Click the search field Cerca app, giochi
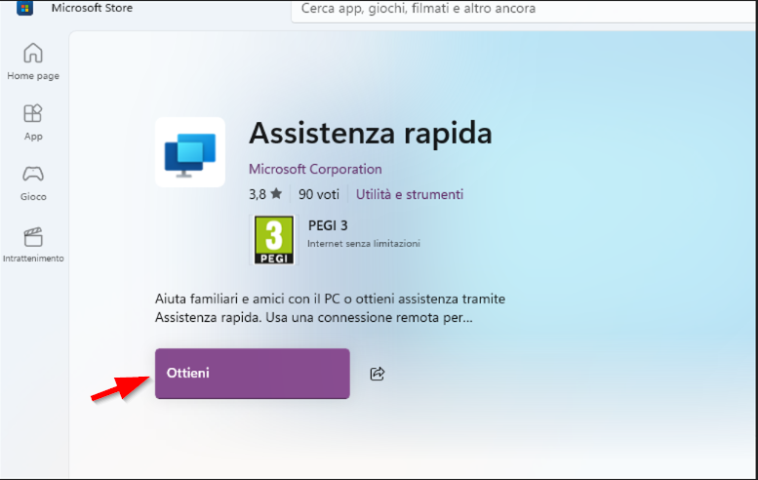This screenshot has width=758, height=480. coord(524,10)
